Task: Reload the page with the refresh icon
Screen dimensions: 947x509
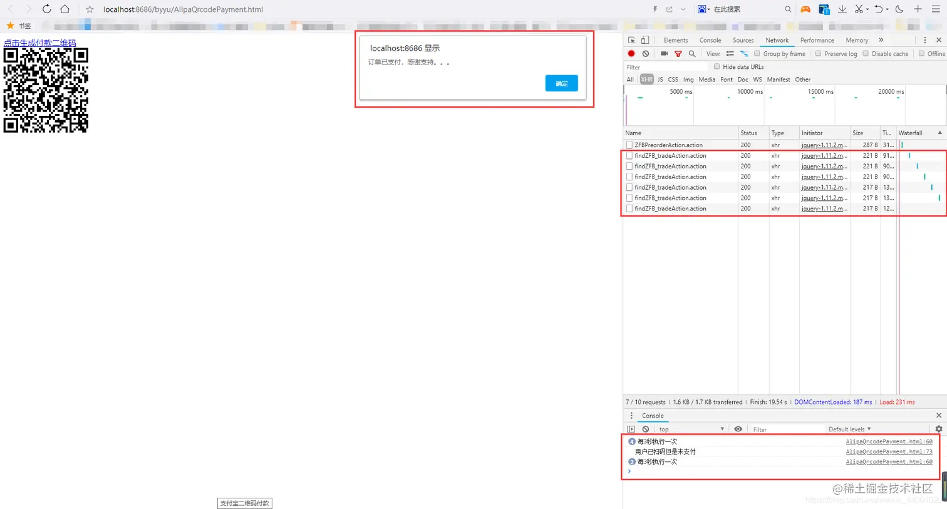Action: pos(46,9)
